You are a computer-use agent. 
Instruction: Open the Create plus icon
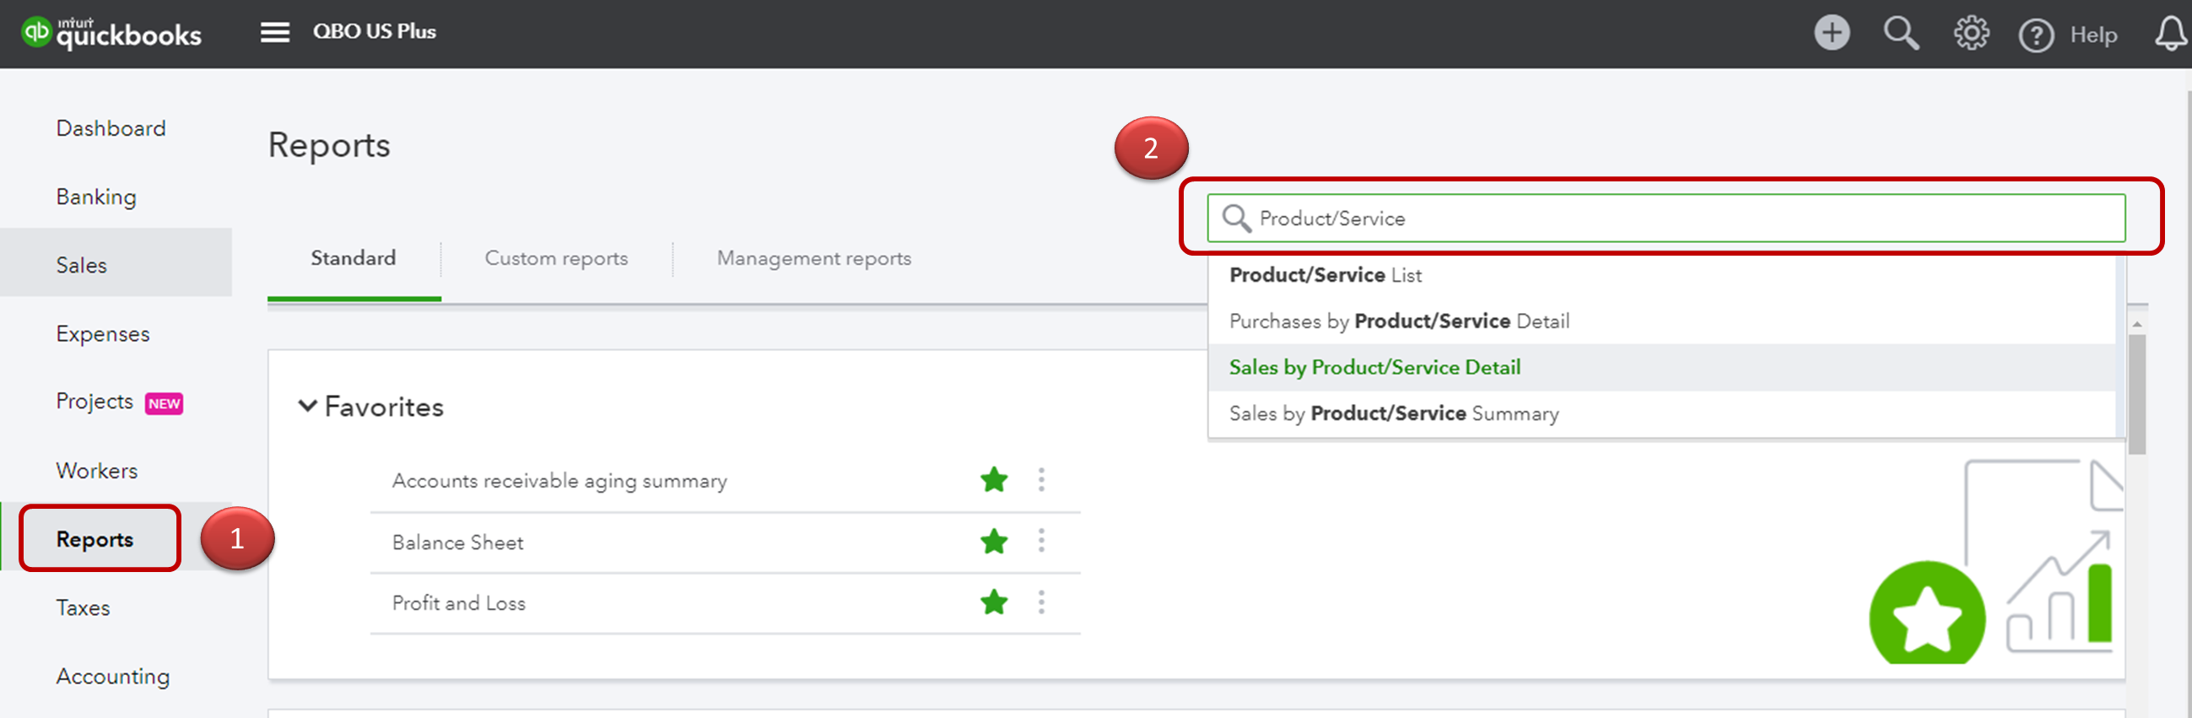1831,34
